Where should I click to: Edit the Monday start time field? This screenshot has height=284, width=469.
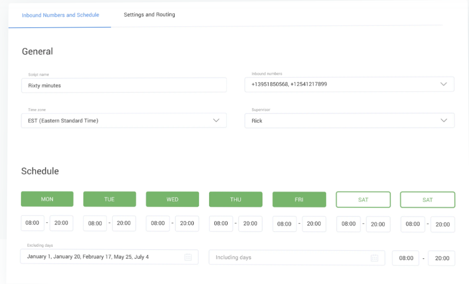tap(33, 223)
